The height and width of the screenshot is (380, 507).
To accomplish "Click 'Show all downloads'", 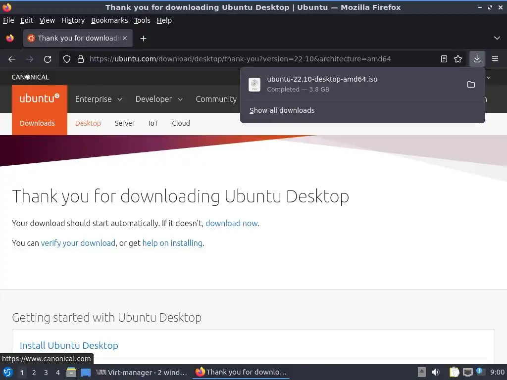I will pyautogui.click(x=282, y=110).
